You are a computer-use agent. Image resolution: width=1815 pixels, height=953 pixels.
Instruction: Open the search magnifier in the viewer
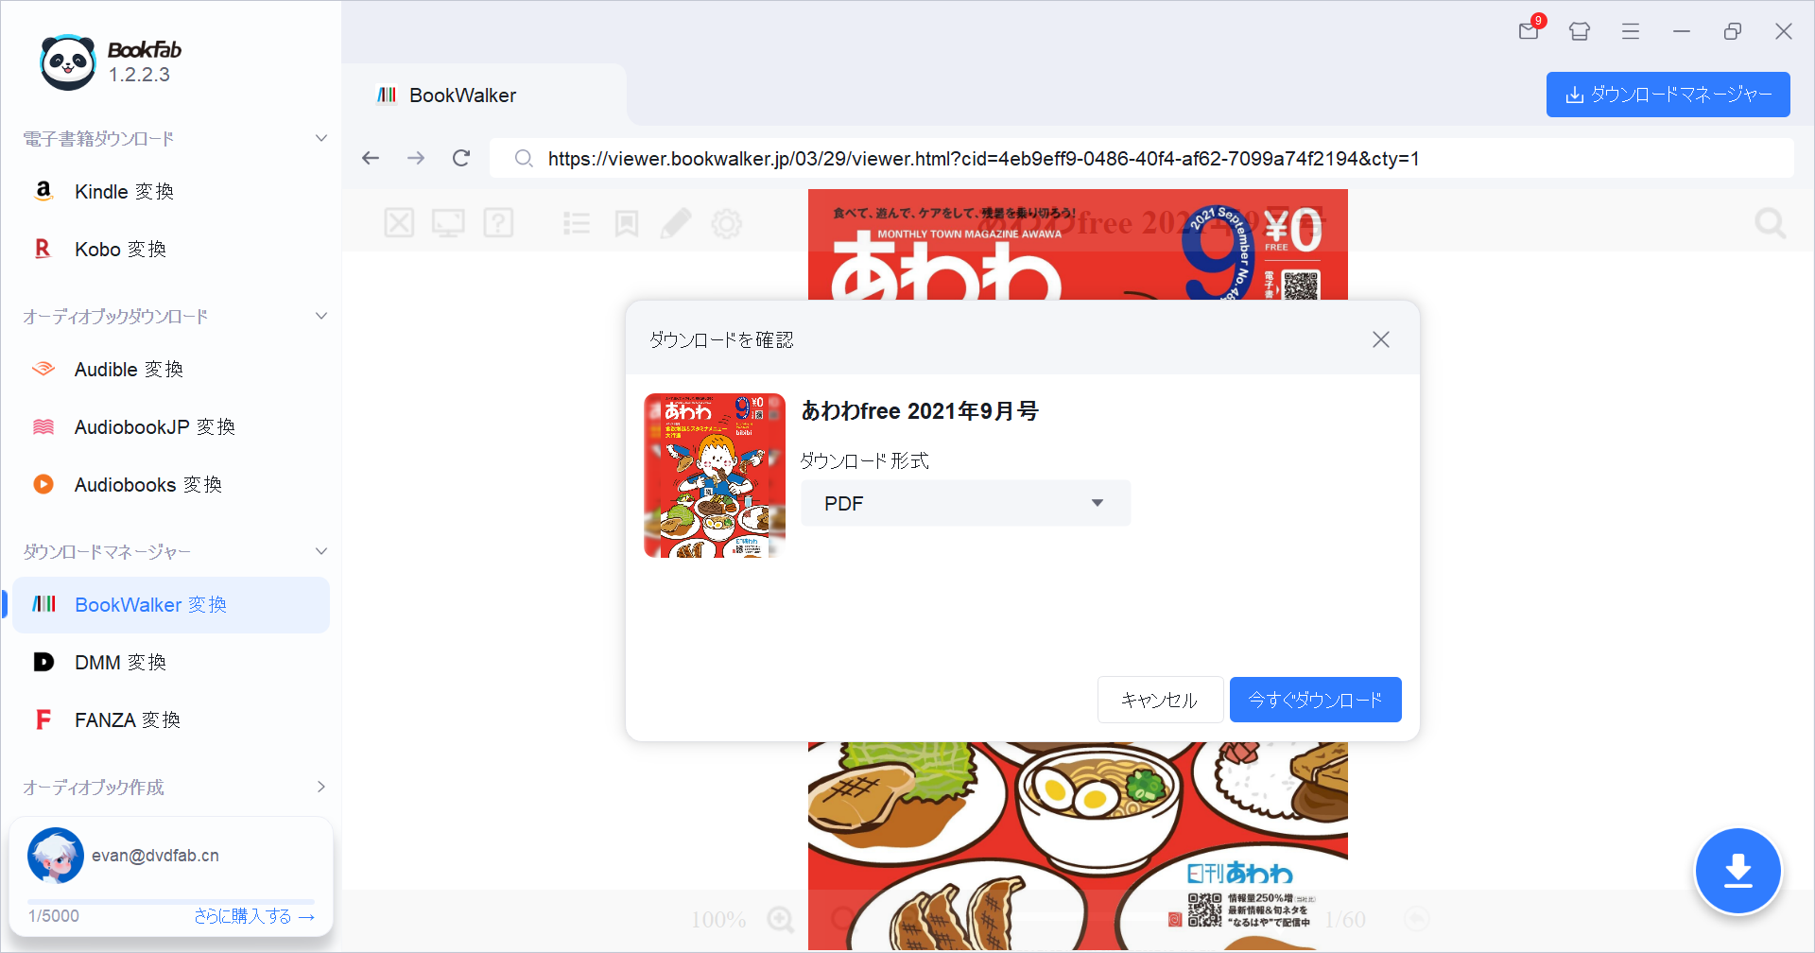[x=1770, y=223]
